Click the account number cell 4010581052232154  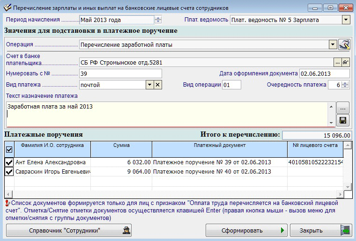pyautogui.click(x=315, y=162)
